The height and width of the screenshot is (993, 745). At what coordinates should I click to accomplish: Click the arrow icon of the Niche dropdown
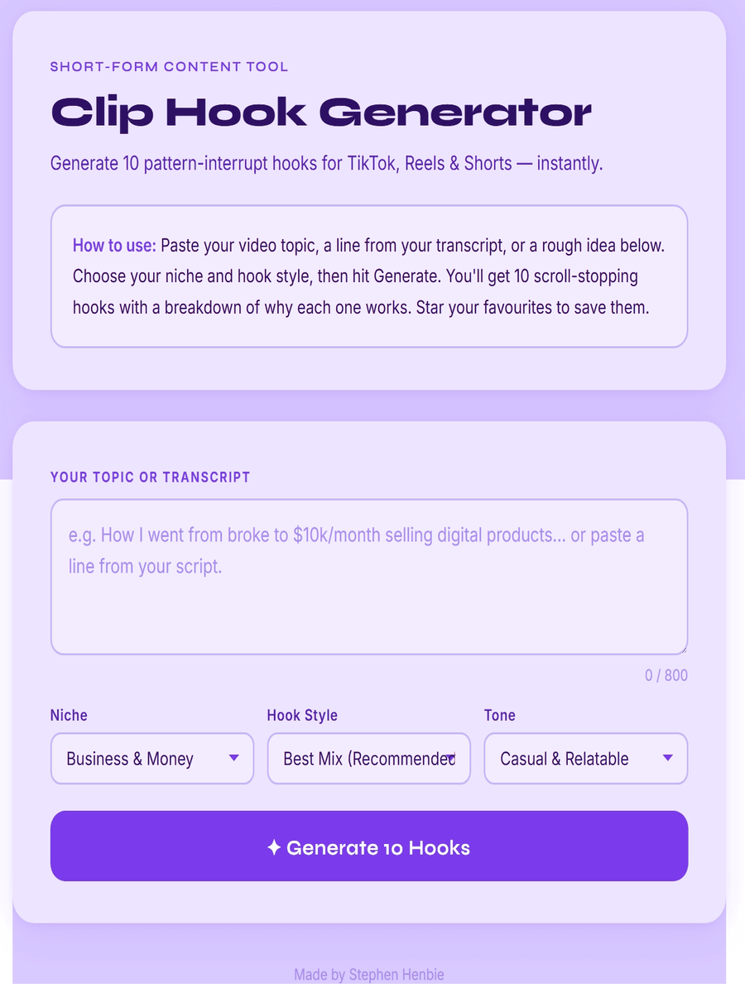(233, 758)
